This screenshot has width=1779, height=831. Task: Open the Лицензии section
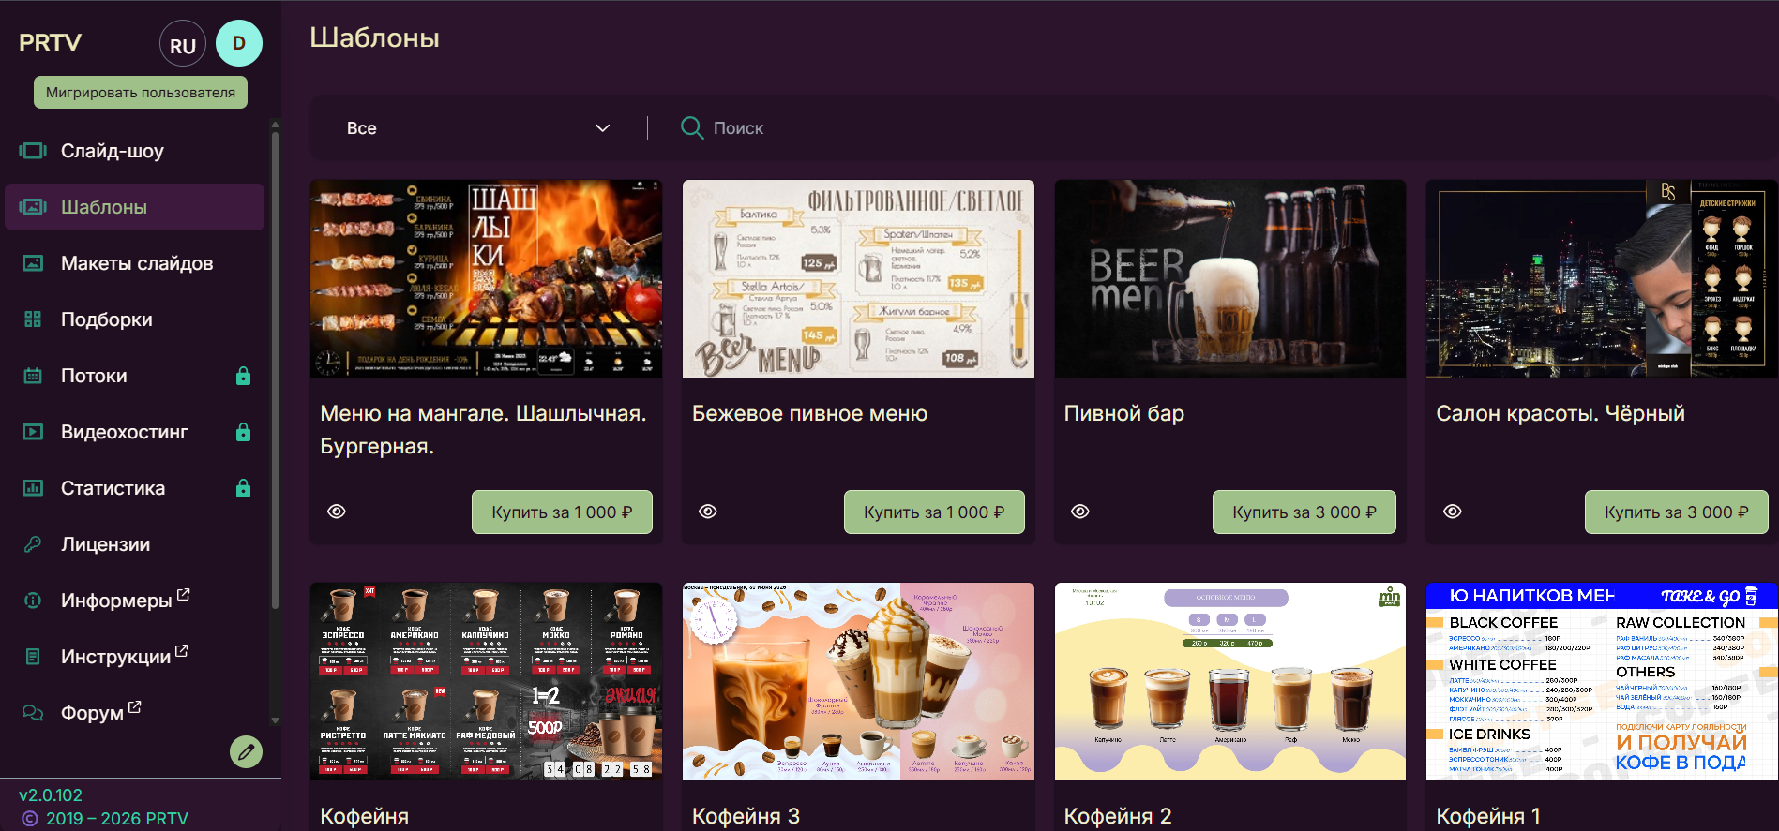[134, 544]
